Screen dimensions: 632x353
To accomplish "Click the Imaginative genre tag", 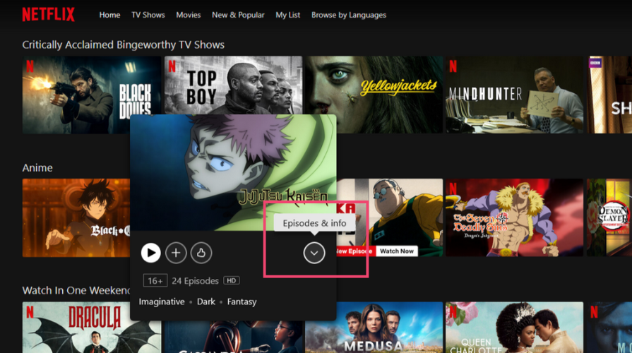I will pos(162,302).
